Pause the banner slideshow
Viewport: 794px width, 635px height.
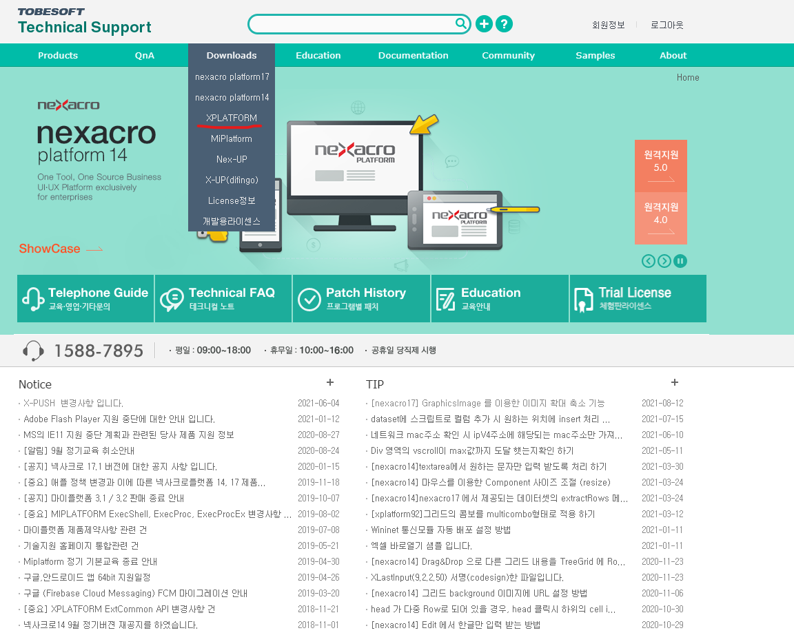click(680, 261)
